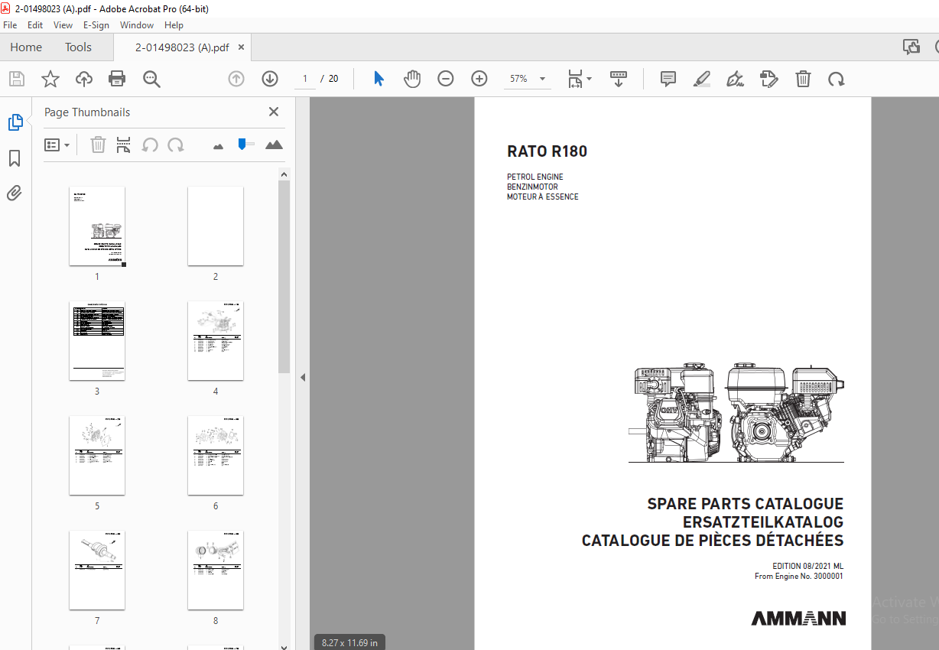Open the File menu
The height and width of the screenshot is (650, 939).
tap(10, 25)
